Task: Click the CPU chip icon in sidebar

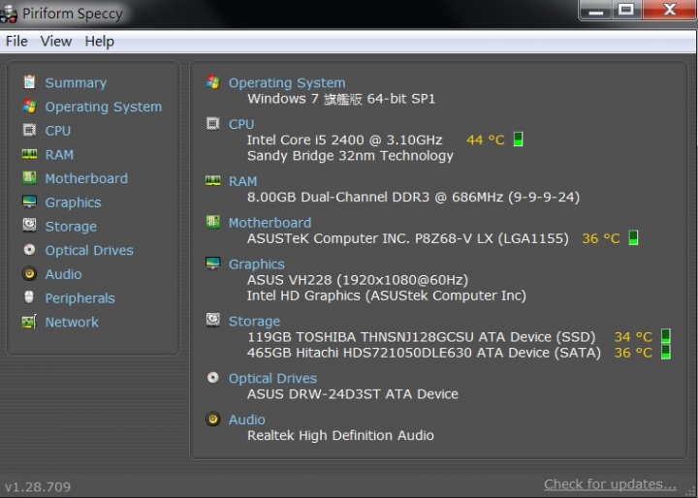Action: click(x=29, y=130)
